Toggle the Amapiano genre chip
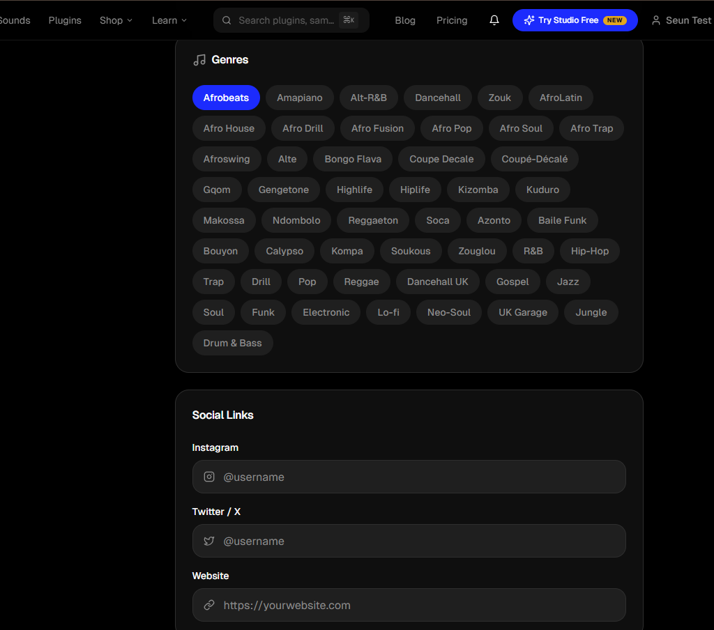The height and width of the screenshot is (630, 714). tap(299, 98)
